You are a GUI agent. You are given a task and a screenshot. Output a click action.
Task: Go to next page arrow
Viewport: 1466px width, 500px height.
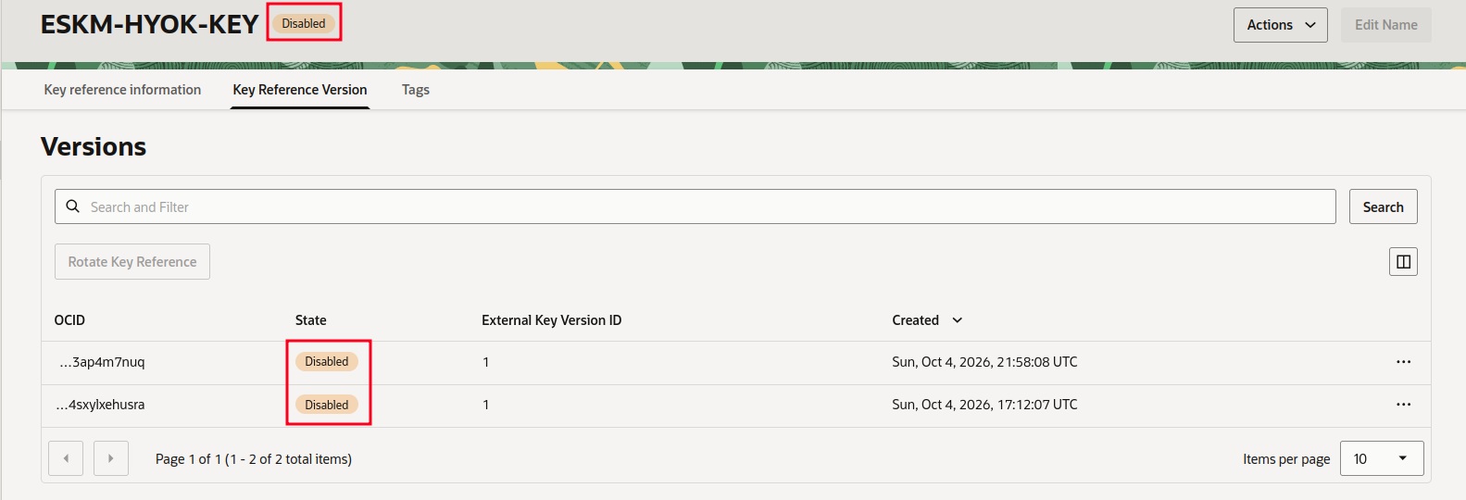click(x=111, y=458)
